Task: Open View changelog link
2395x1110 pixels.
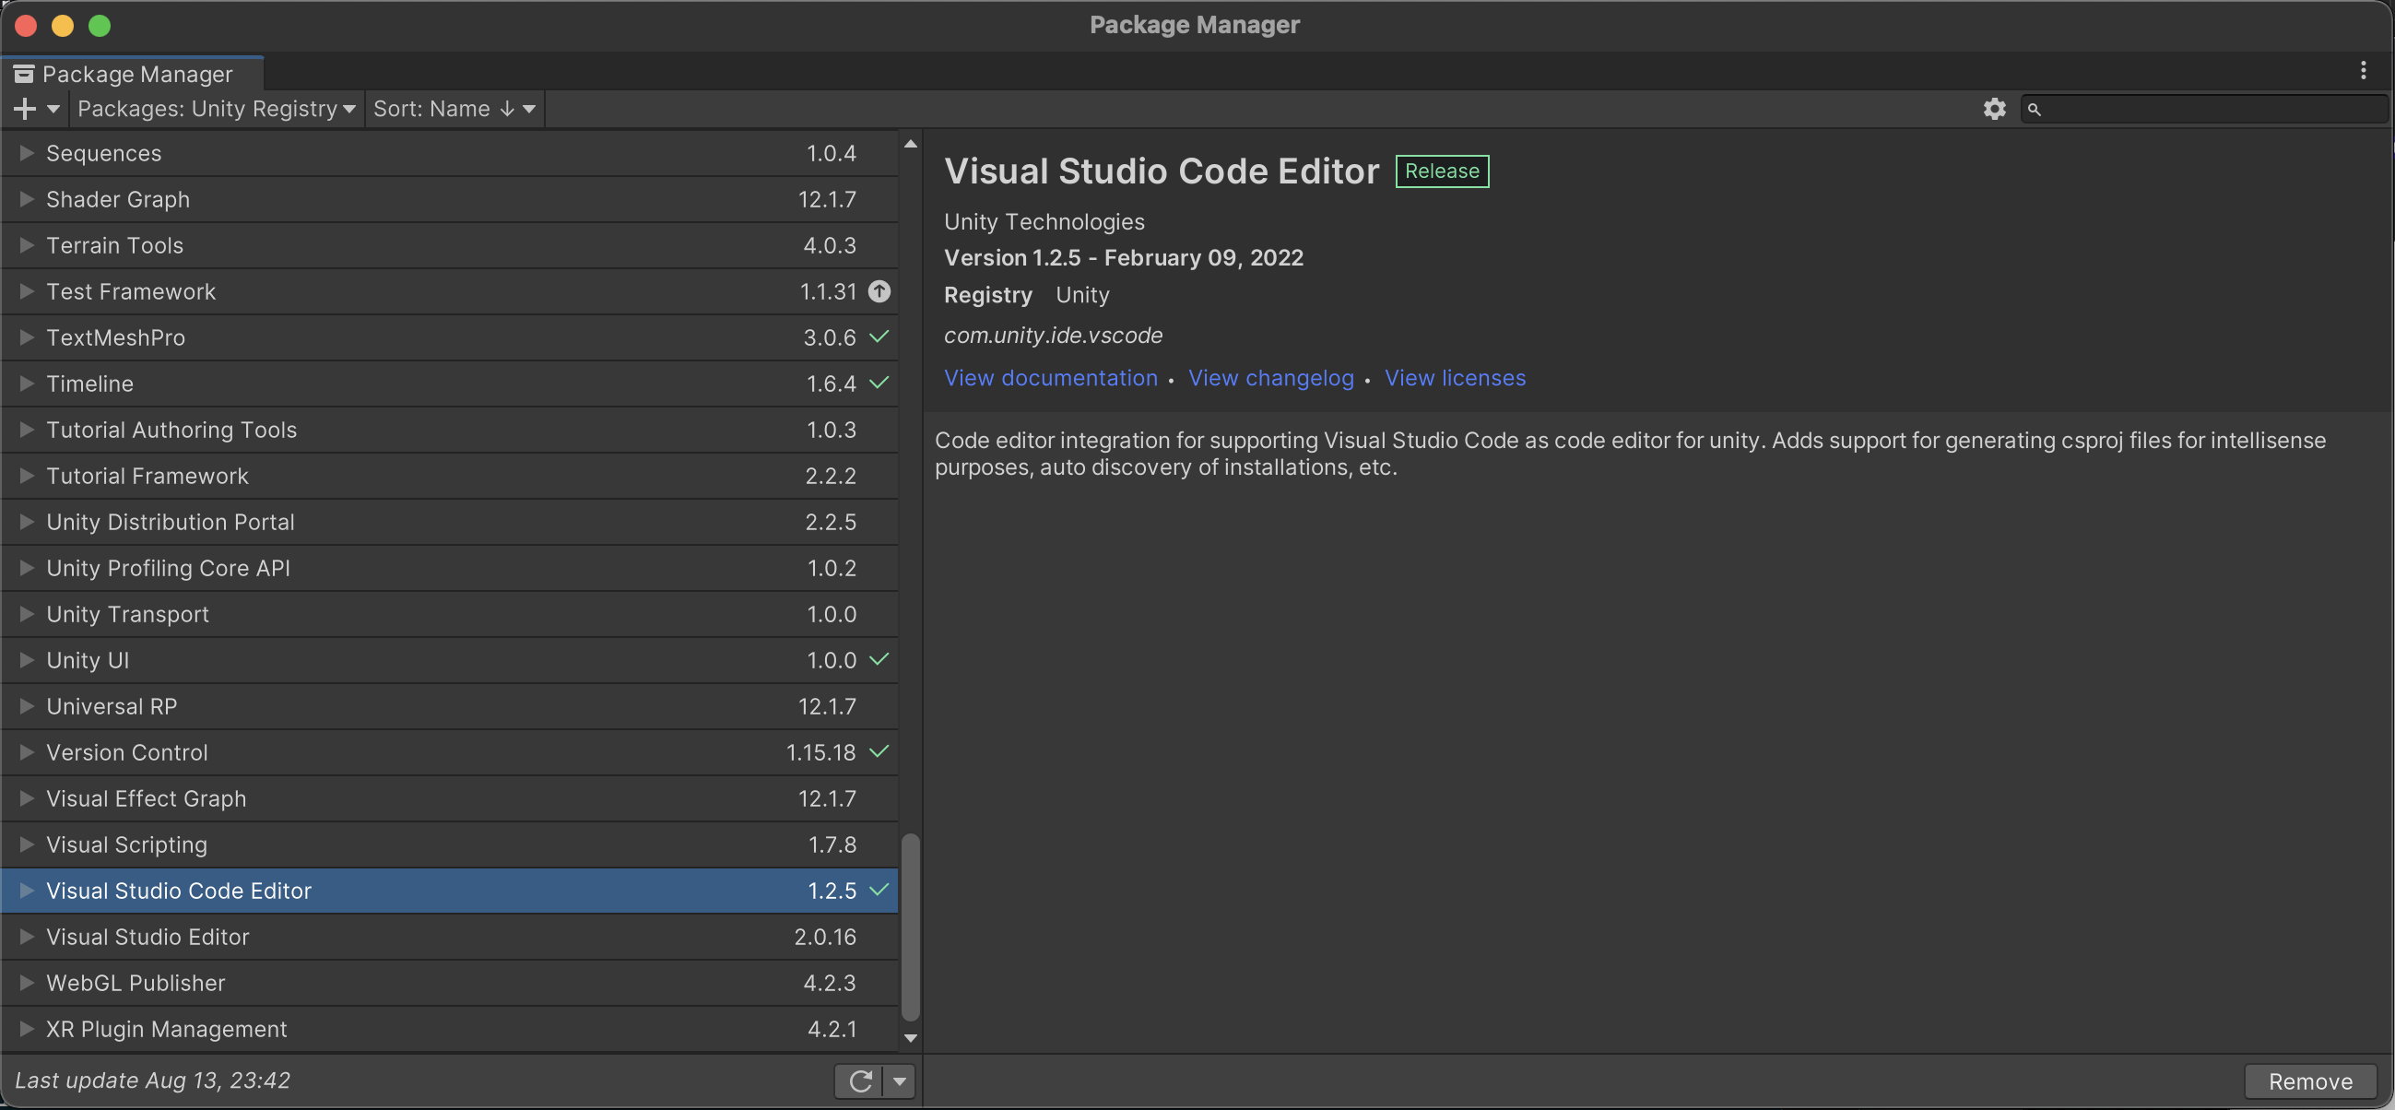Action: [1271, 377]
